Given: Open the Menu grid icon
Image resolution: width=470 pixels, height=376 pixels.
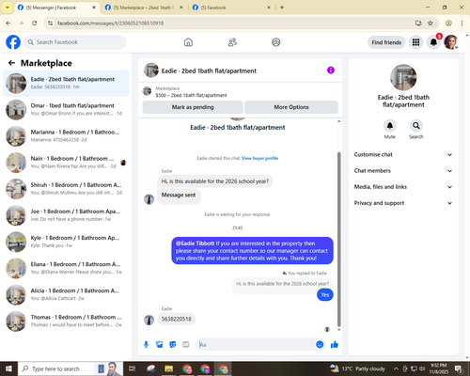Looking at the screenshot, I should [415, 42].
